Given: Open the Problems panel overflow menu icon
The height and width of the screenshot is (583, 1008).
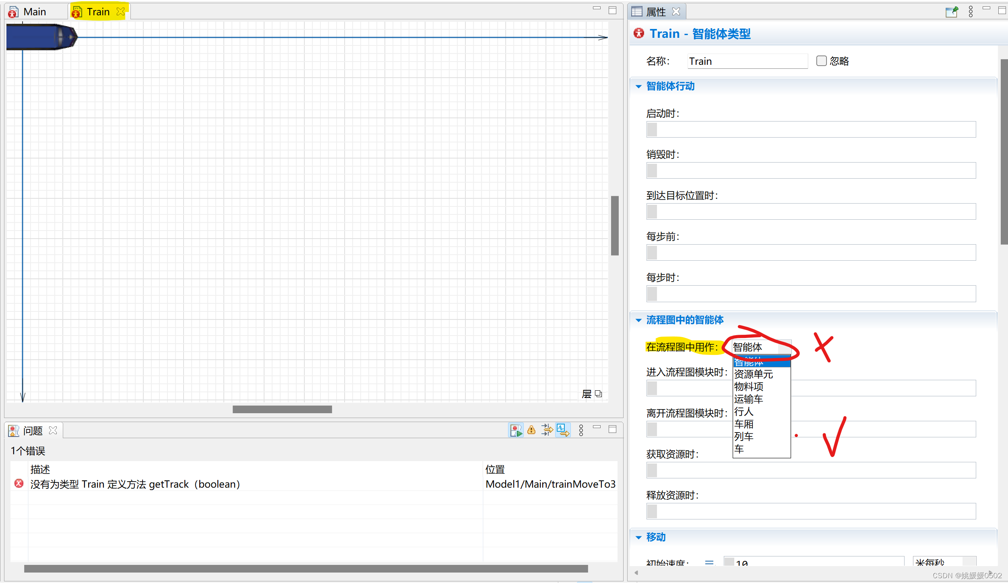Looking at the screenshot, I should pyautogui.click(x=581, y=430).
